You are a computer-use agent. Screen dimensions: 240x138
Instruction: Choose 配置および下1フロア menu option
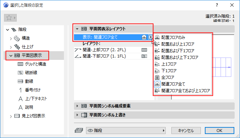(183, 51)
